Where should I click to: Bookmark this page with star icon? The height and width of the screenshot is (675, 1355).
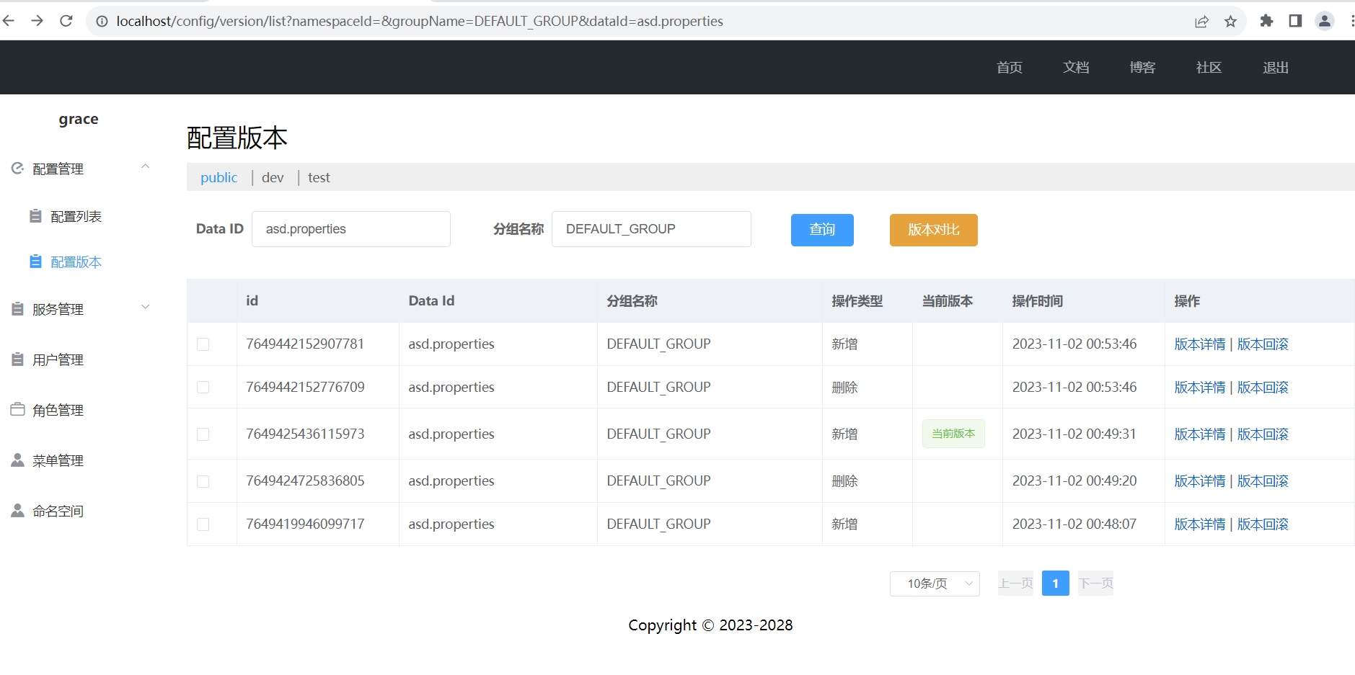click(x=1231, y=22)
